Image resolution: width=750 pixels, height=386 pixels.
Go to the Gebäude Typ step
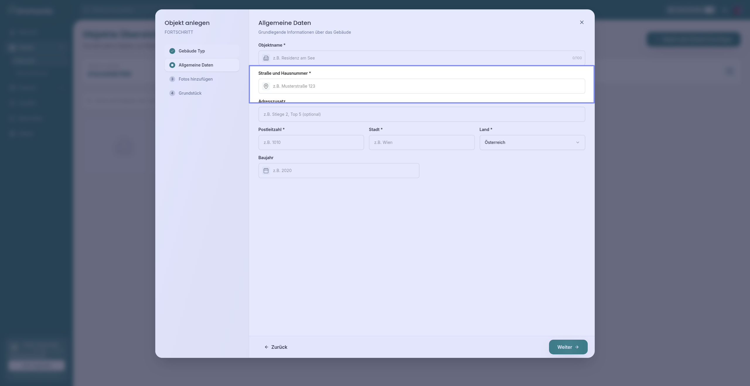(x=192, y=51)
